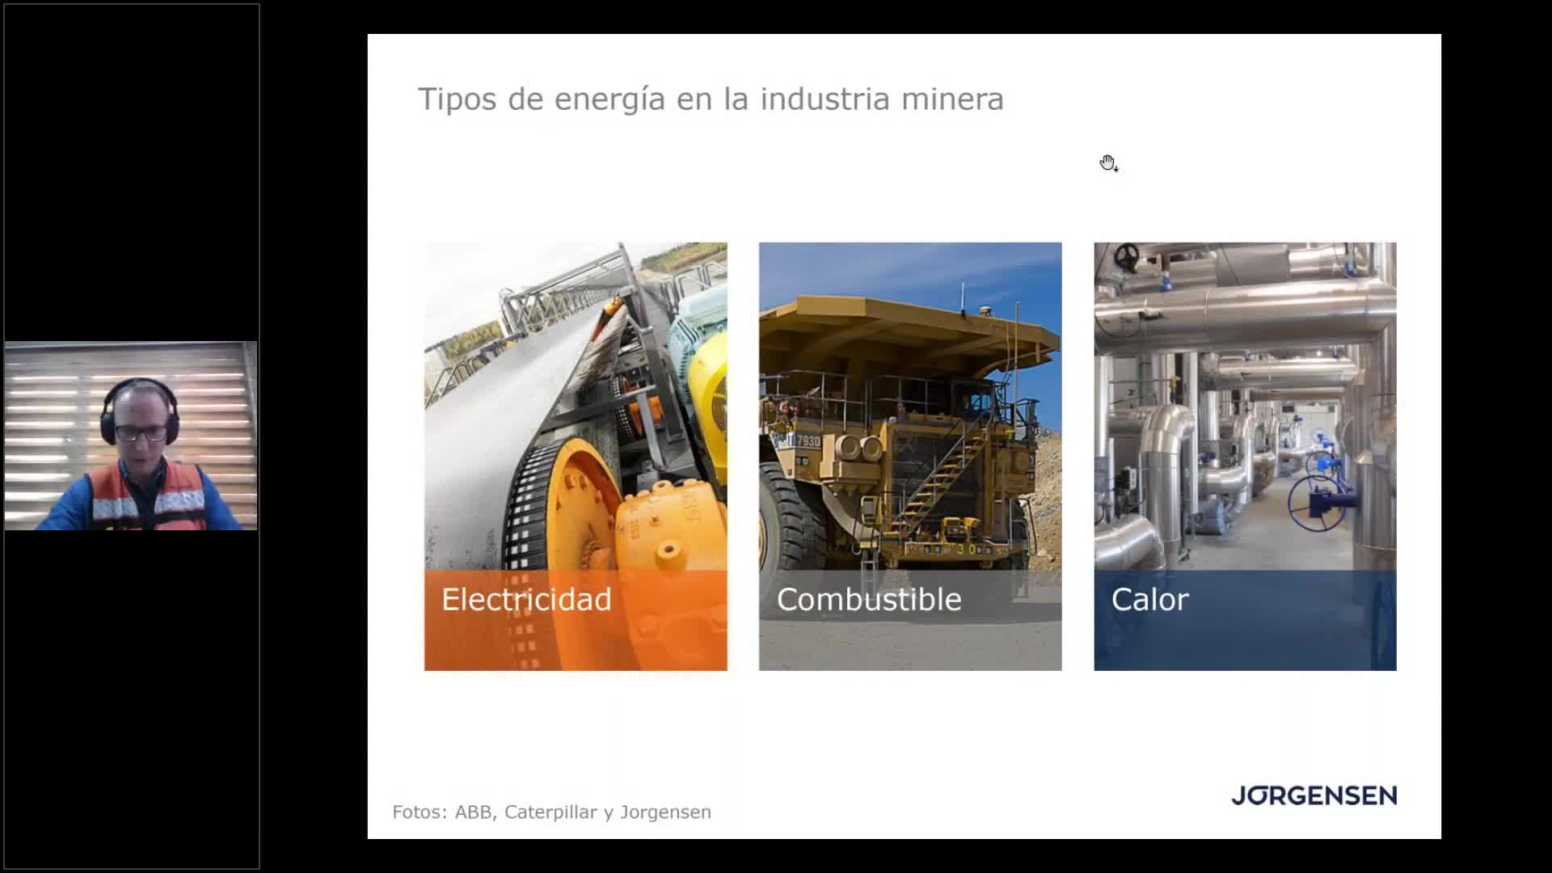
Task: Click the Calor pipes image card
Action: click(1245, 456)
